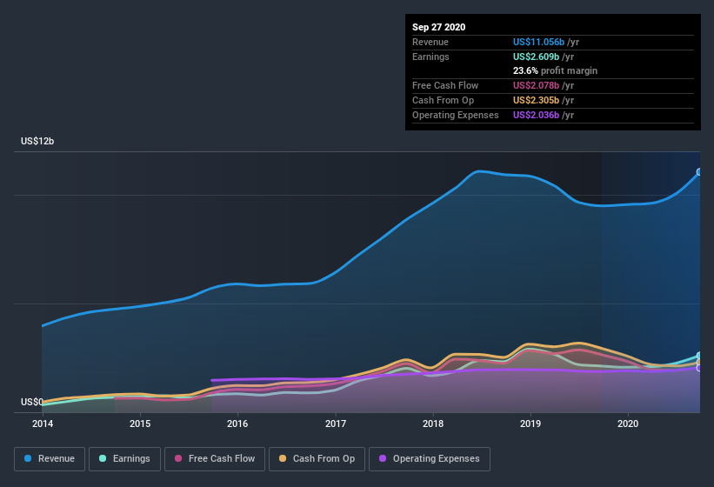Click the US$2.036b operating expenses value

tap(536, 115)
